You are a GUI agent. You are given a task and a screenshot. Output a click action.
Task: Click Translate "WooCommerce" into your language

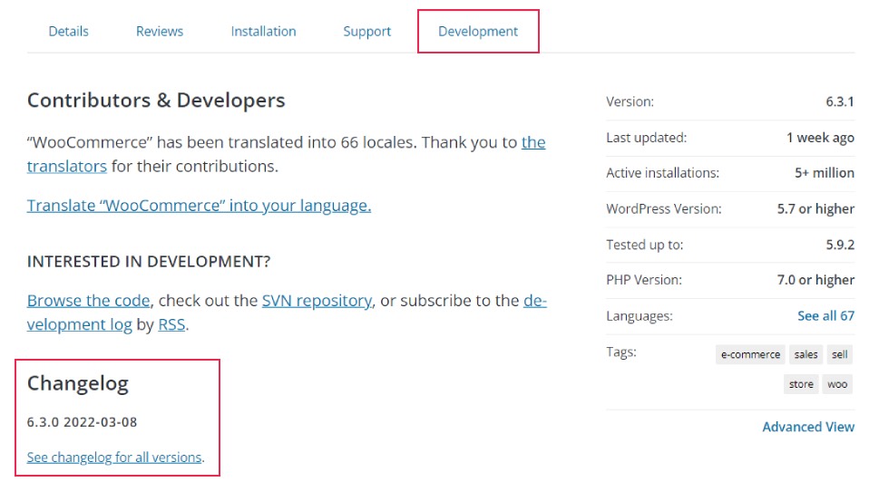tap(199, 206)
